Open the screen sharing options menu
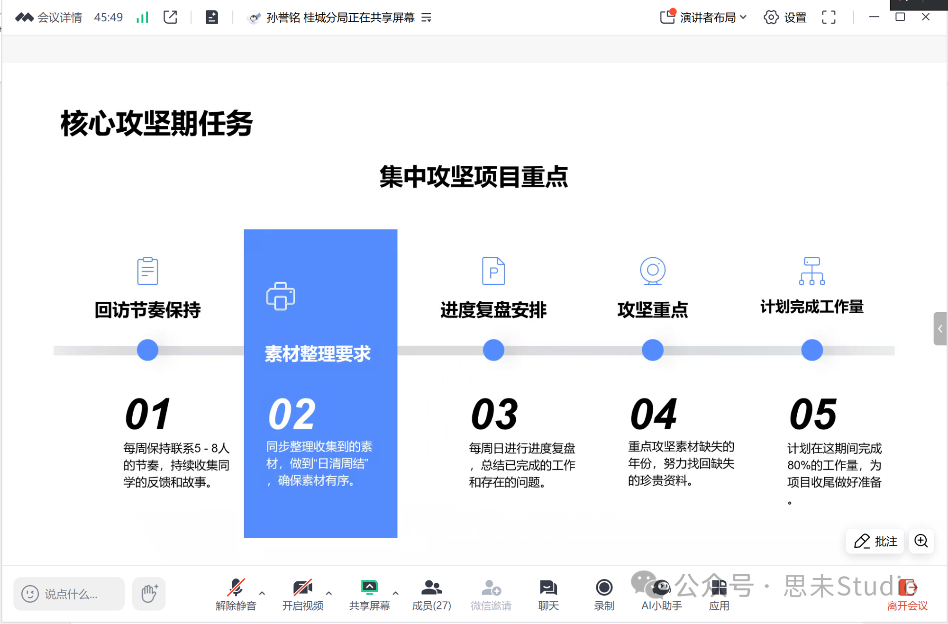The height and width of the screenshot is (624, 948). [x=427, y=18]
